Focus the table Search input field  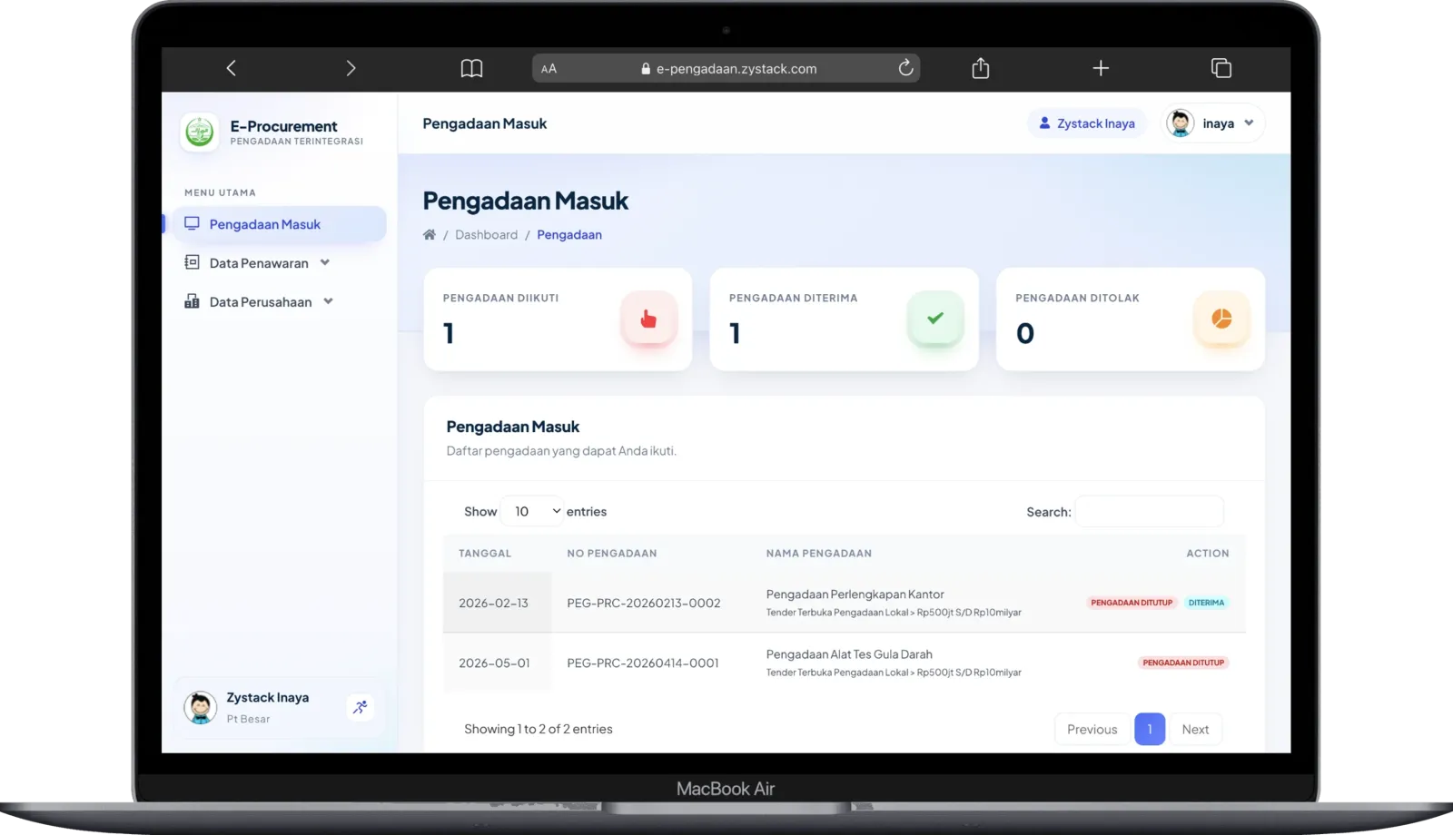click(1150, 512)
